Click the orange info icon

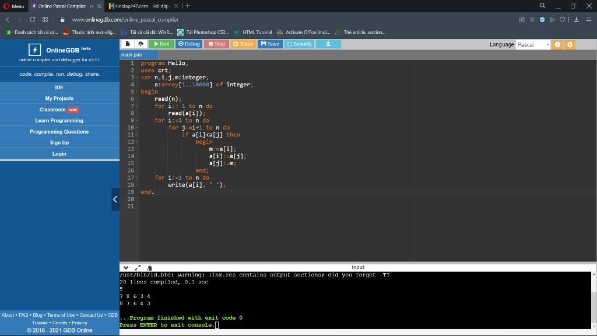557,44
